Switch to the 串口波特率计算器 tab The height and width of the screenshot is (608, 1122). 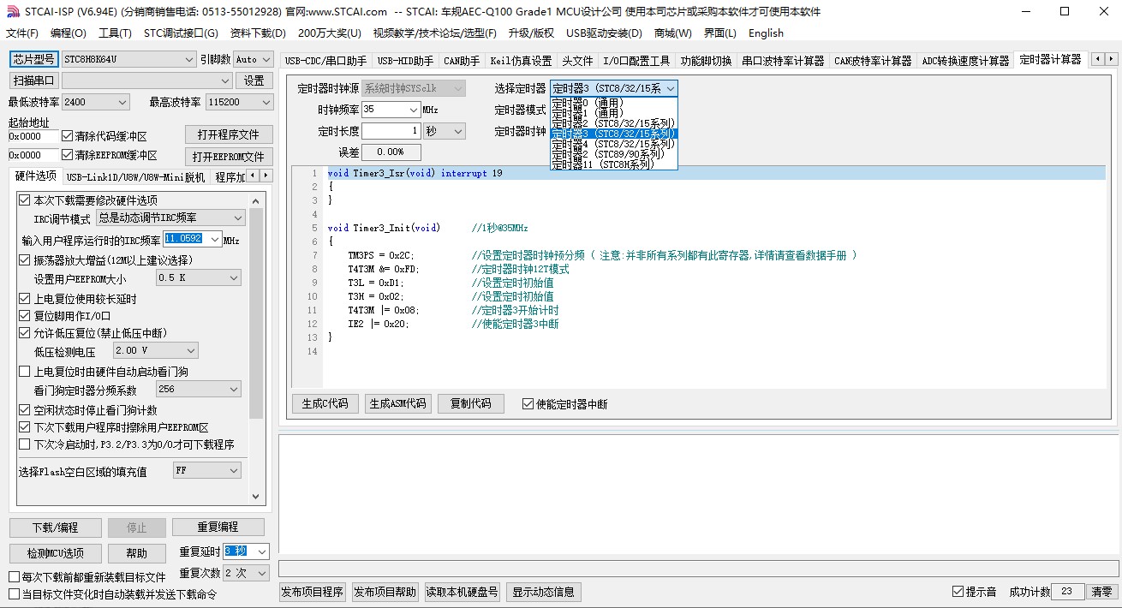(783, 61)
